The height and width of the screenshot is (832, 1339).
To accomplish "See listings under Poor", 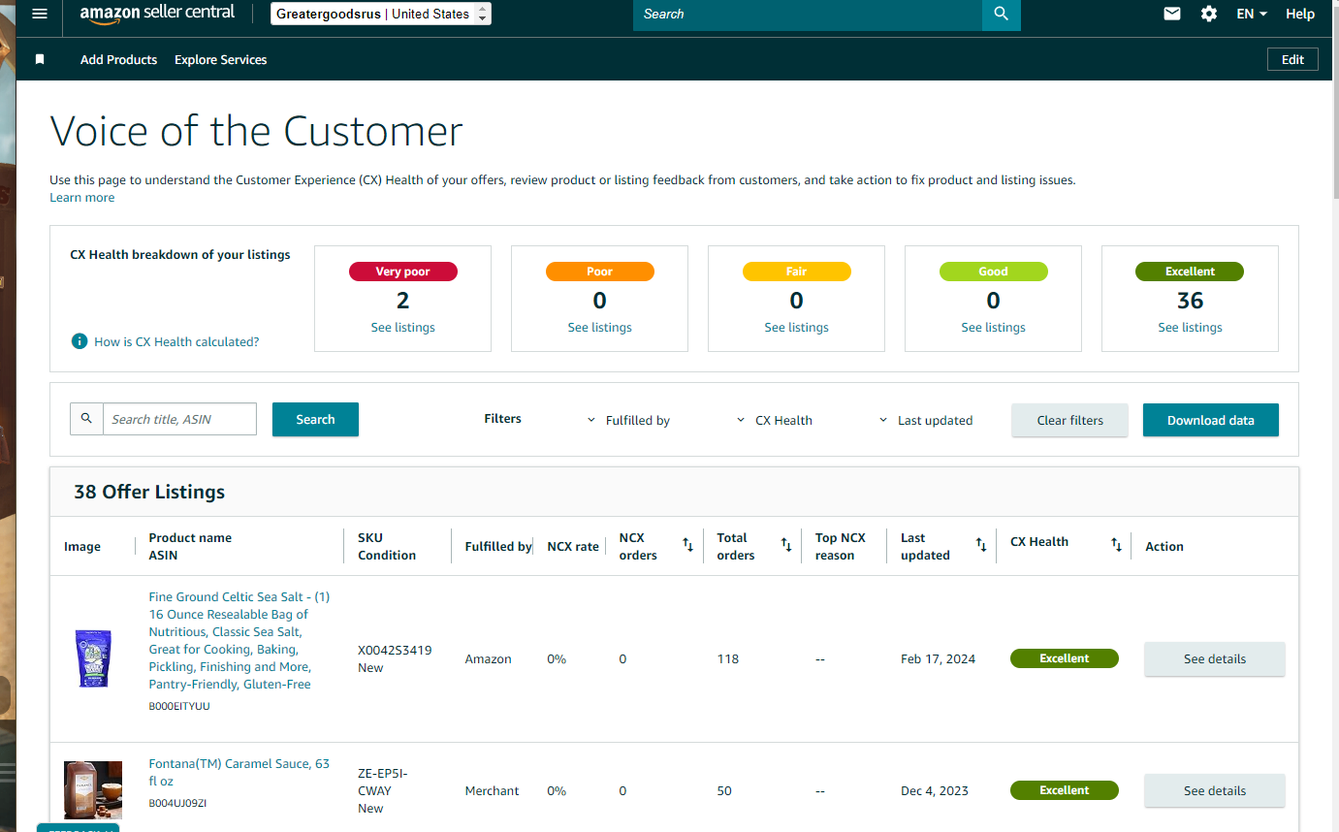I will coord(599,328).
